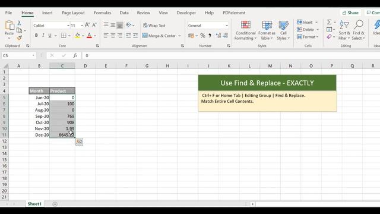Click the AutoSum sigma icon
380x214 pixels.
(329, 22)
